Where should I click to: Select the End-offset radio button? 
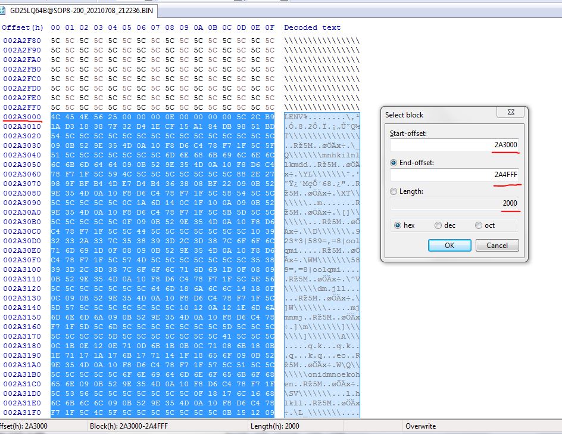pos(394,163)
